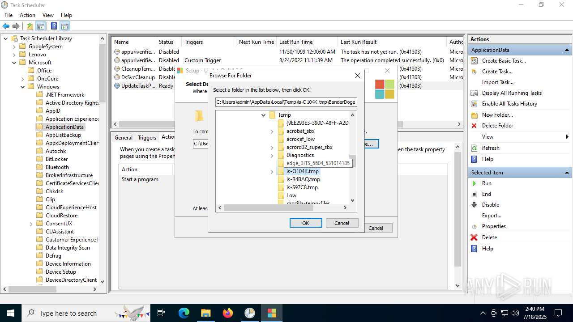Toggle the console tree pane toolbar icon

pos(41,26)
